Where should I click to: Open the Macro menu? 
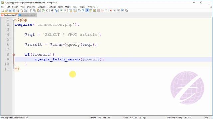click(68, 7)
